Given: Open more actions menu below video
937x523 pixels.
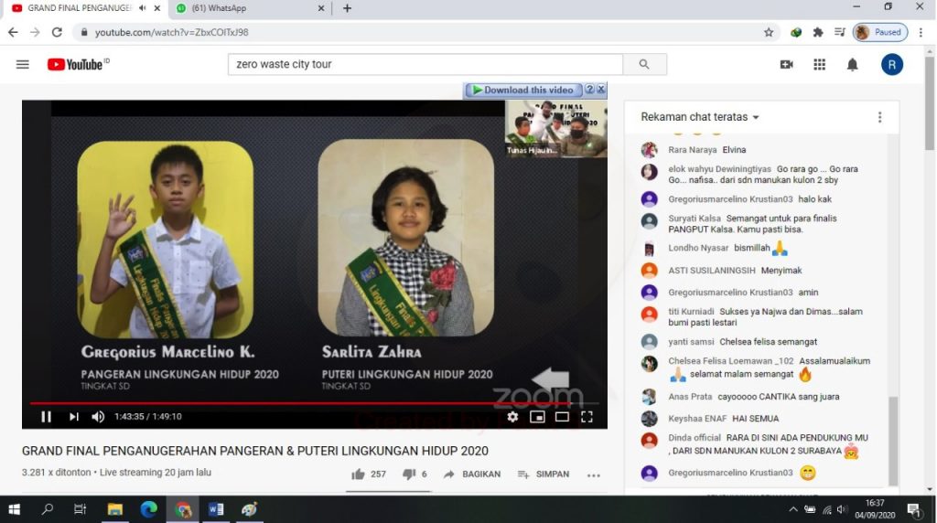Looking at the screenshot, I should click(593, 475).
